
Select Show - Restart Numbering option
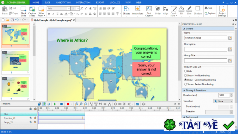tap(186, 84)
